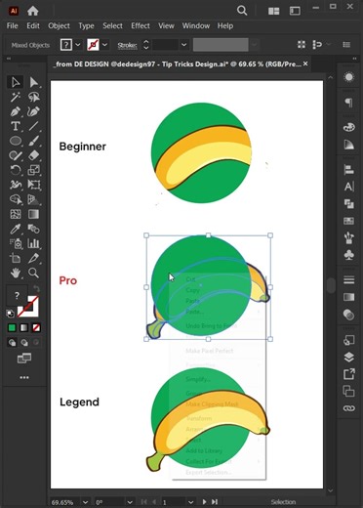Reset to default fill and stroke
Screen dimensions: 363x508
click(x=11, y=314)
